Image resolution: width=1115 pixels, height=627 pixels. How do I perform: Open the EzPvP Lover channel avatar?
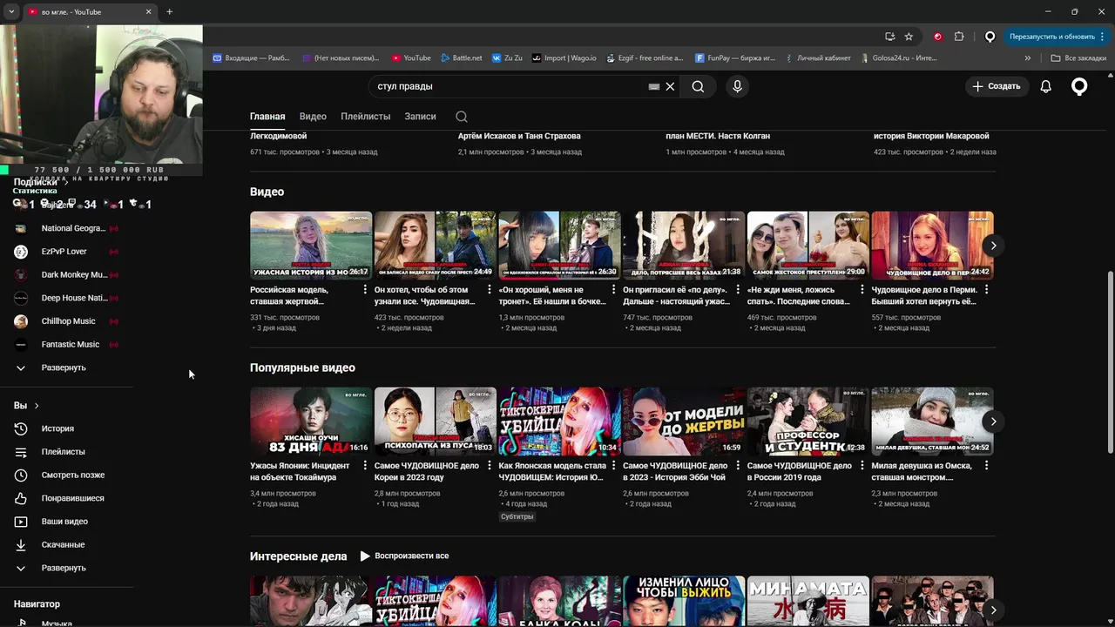(x=21, y=252)
